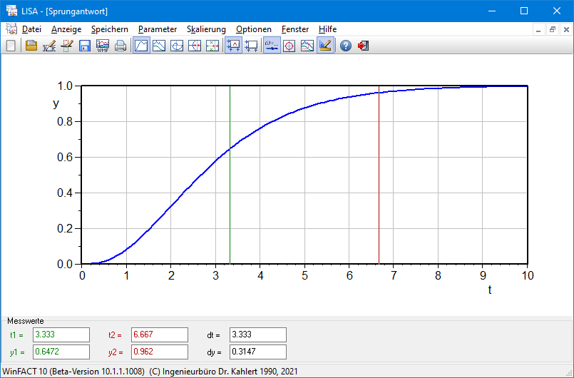
Task: Click the multi-curve comparison plot icon
Action: click(307, 46)
